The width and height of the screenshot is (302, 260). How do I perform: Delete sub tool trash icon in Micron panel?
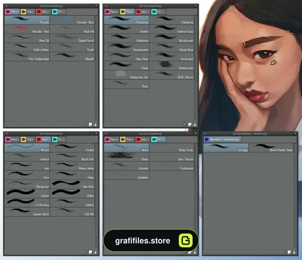click(x=95, y=252)
